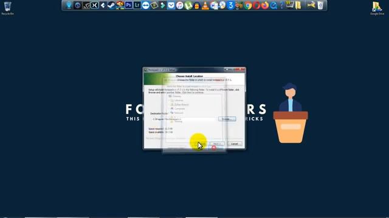
Task: Launch iTunes from the dock
Action: click(180, 5)
